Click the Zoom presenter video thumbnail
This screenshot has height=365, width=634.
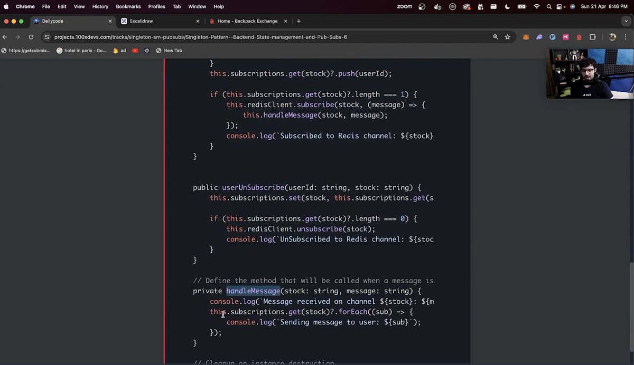[x=590, y=74]
